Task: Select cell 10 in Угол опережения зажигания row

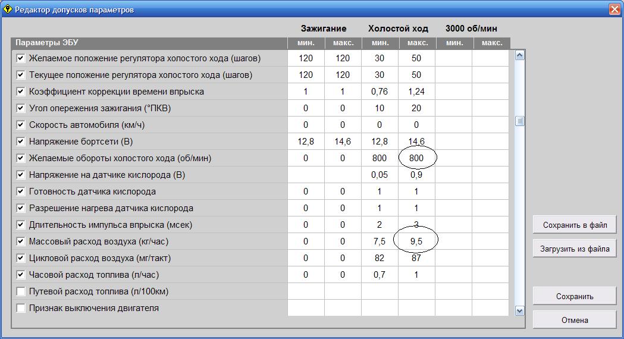Action: coord(380,108)
